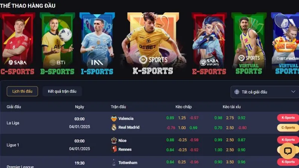Open the live chat bubble icon
This screenshot has width=299, height=168.
[x=287, y=151]
